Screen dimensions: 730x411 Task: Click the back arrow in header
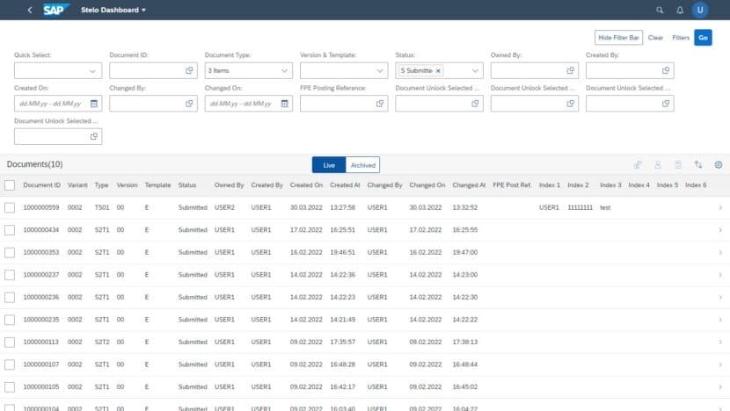pos(30,10)
